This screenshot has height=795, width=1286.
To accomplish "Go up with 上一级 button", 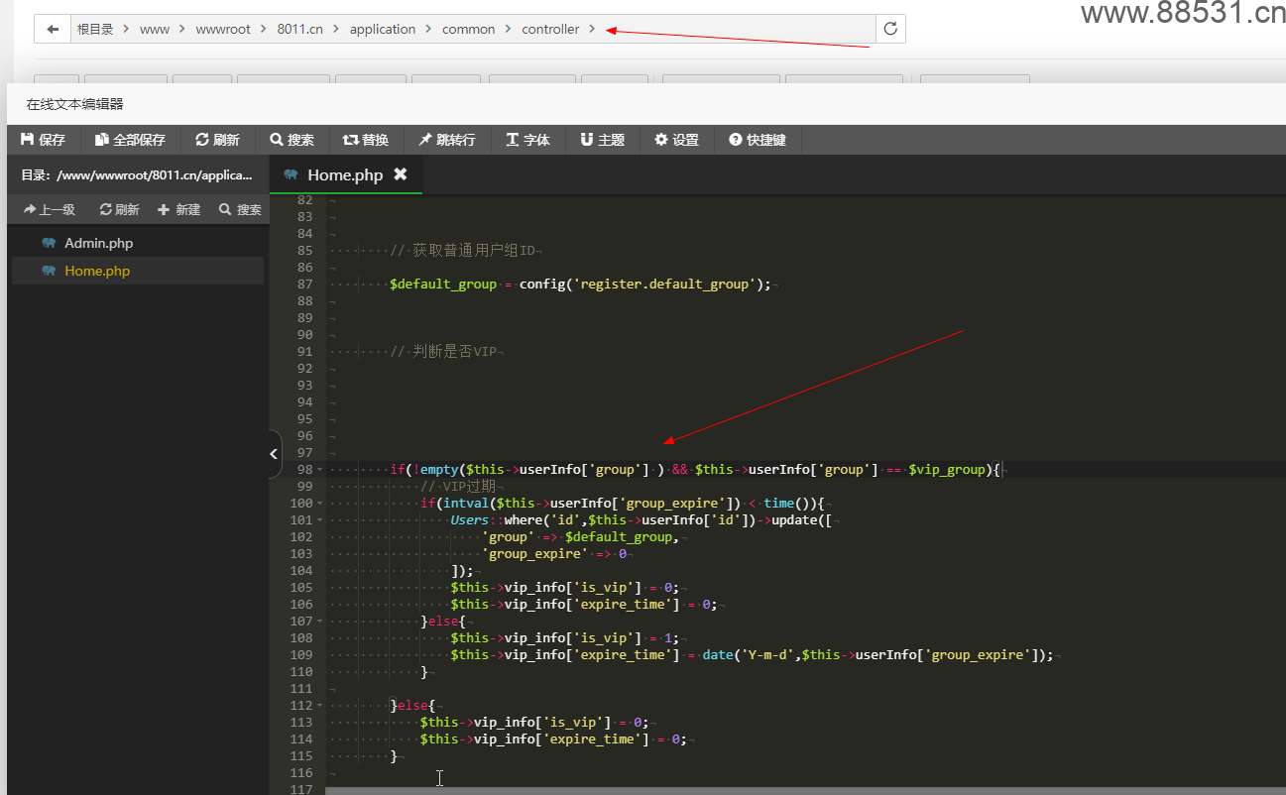I will 50,209.
